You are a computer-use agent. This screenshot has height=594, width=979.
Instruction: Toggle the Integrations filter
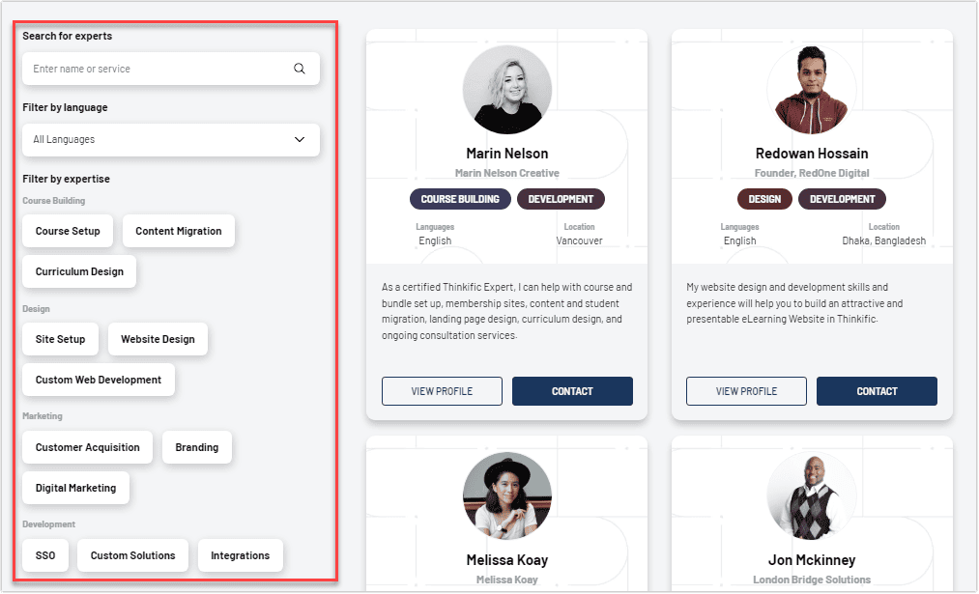(x=241, y=555)
